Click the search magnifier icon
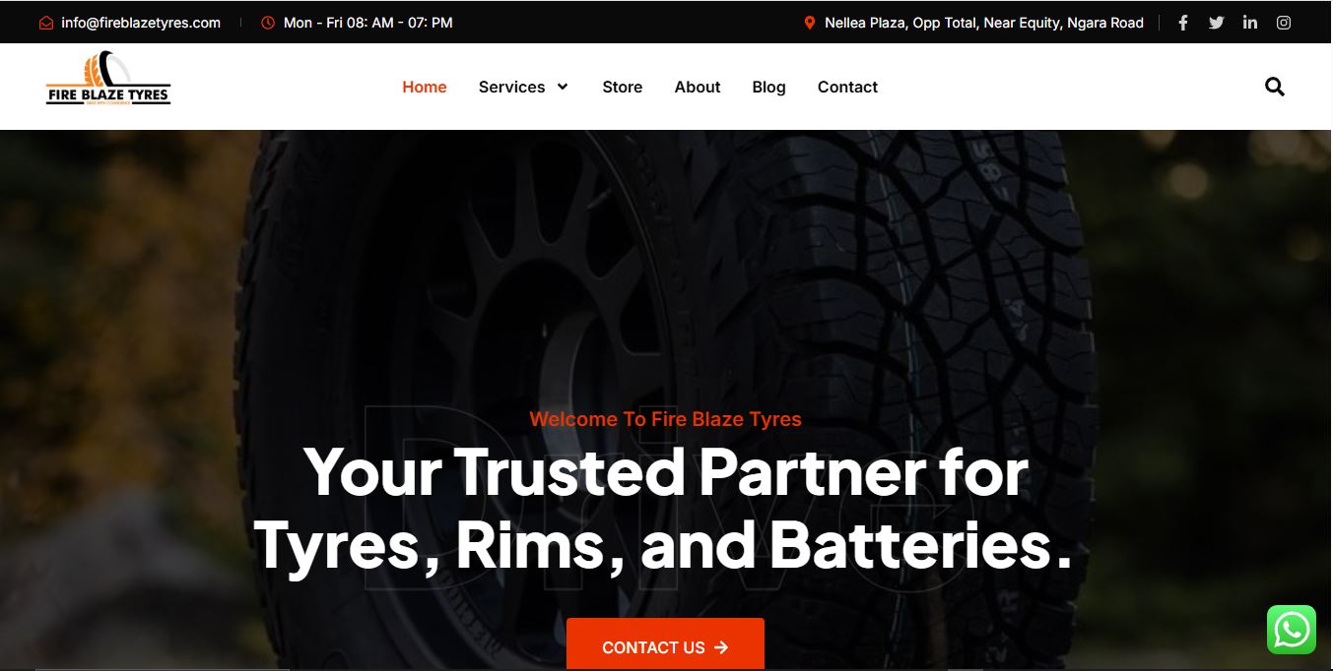Image resolution: width=1333 pixels, height=671 pixels. coord(1275,87)
